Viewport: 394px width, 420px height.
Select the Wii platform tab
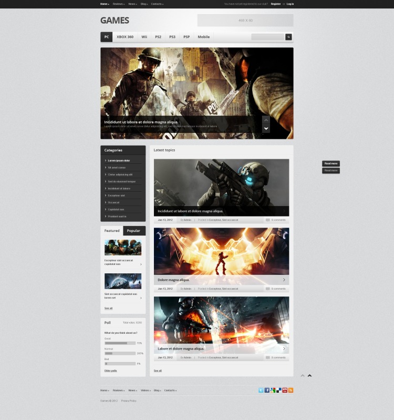144,37
